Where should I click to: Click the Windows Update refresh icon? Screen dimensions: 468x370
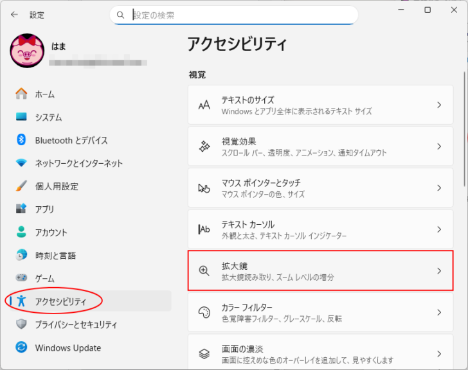click(21, 347)
